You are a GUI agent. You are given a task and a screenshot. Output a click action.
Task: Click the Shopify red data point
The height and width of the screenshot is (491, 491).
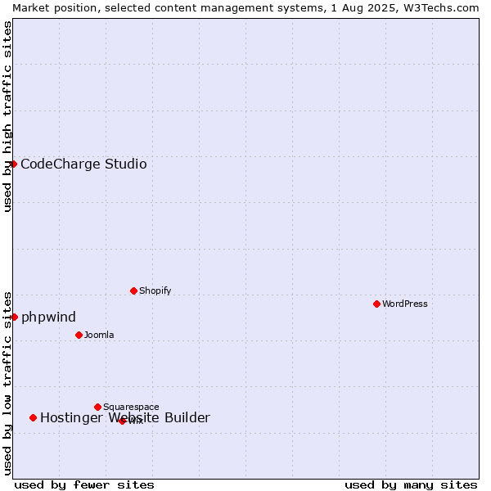133,291
